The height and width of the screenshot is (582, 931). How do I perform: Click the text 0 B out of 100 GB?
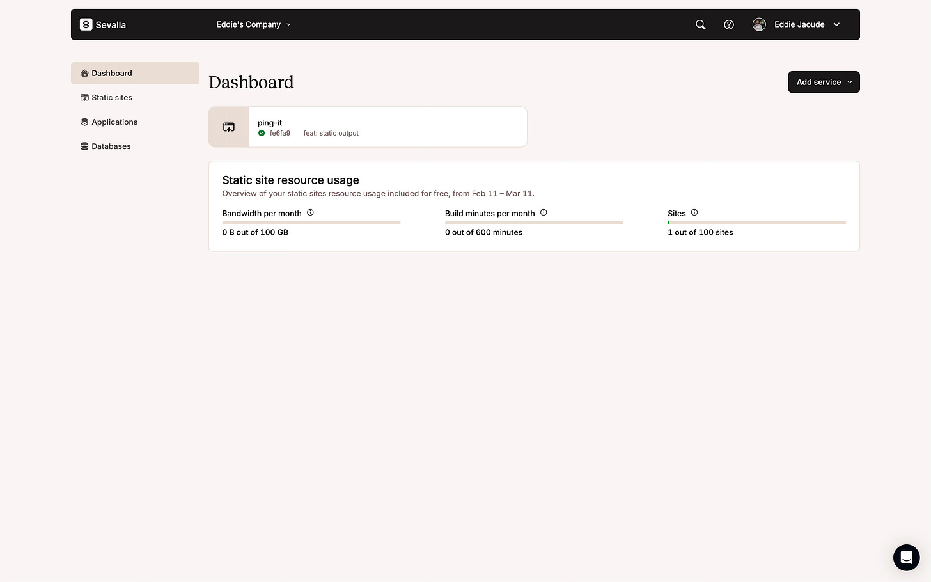click(x=255, y=232)
